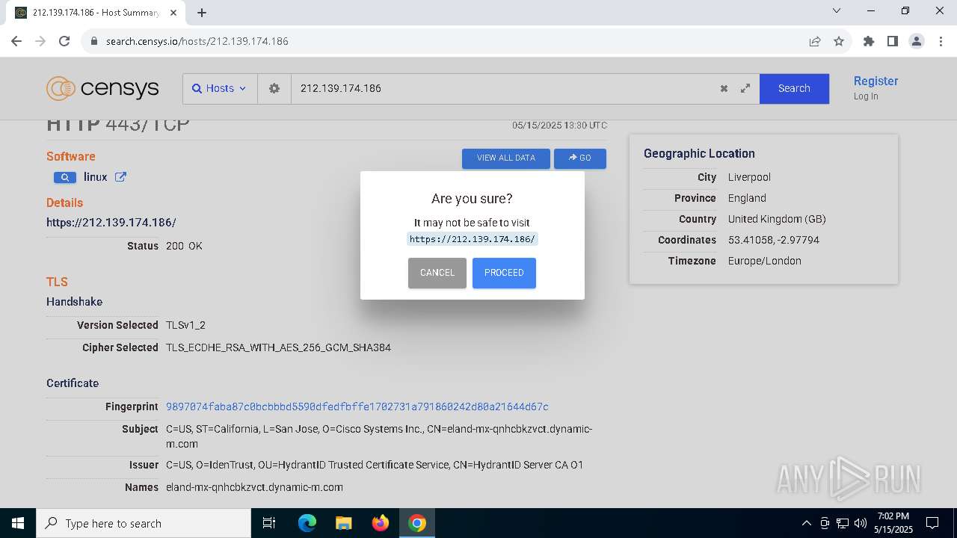Clear the search query with X icon

click(724, 88)
